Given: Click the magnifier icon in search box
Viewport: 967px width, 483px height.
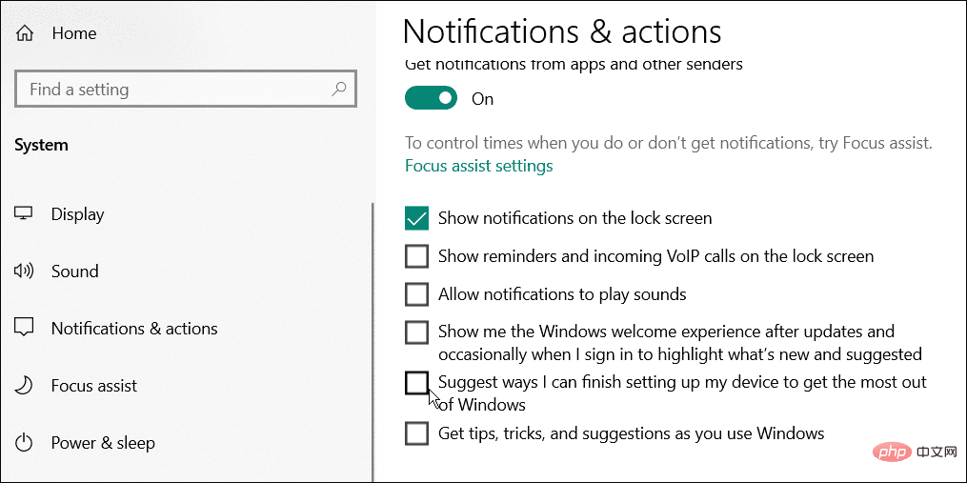Looking at the screenshot, I should 338,90.
